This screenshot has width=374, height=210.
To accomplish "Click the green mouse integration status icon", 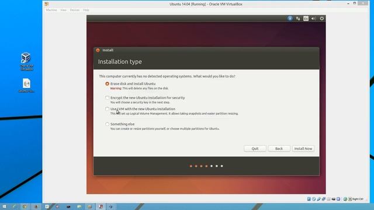I will [345, 199].
